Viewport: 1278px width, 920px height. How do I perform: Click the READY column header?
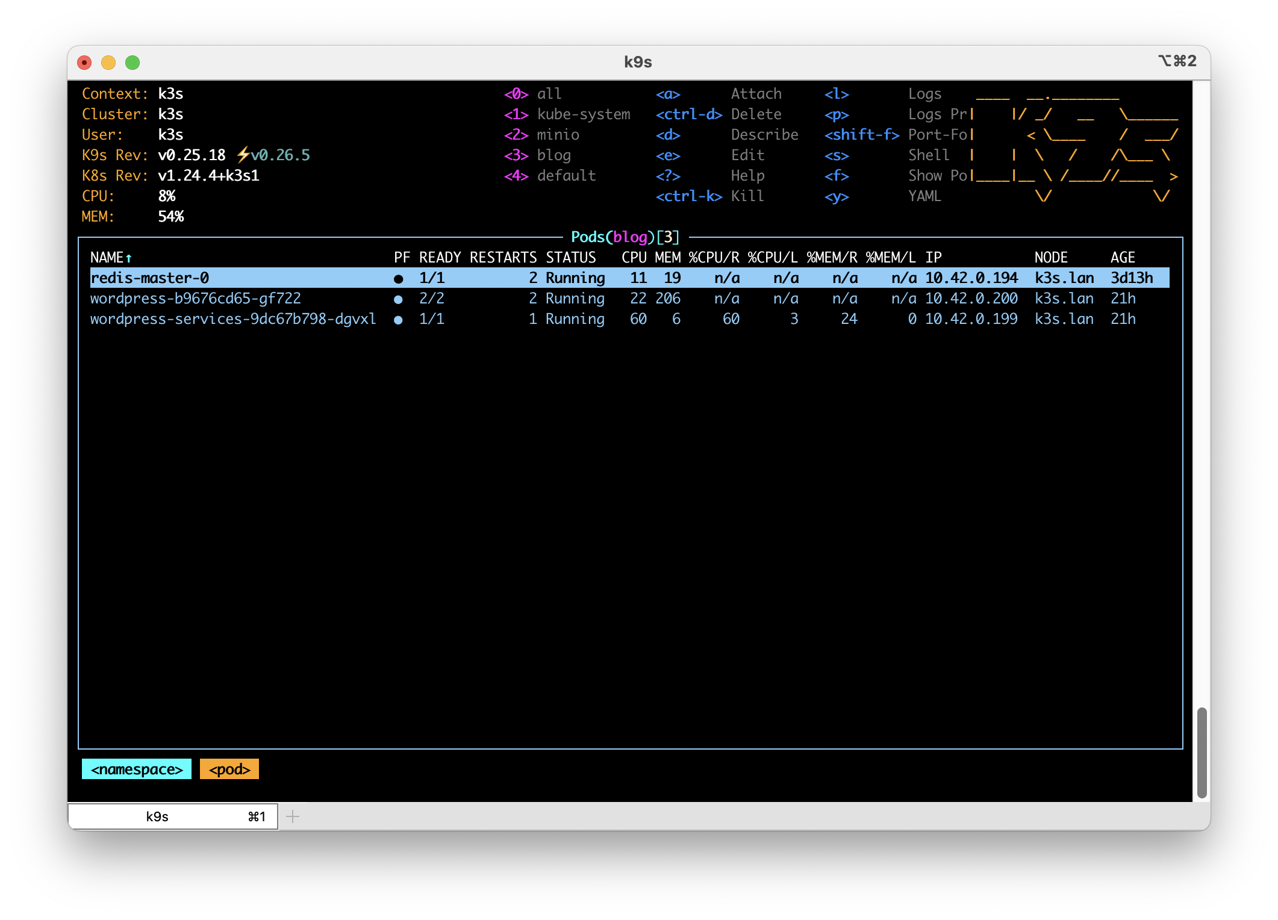[440, 257]
